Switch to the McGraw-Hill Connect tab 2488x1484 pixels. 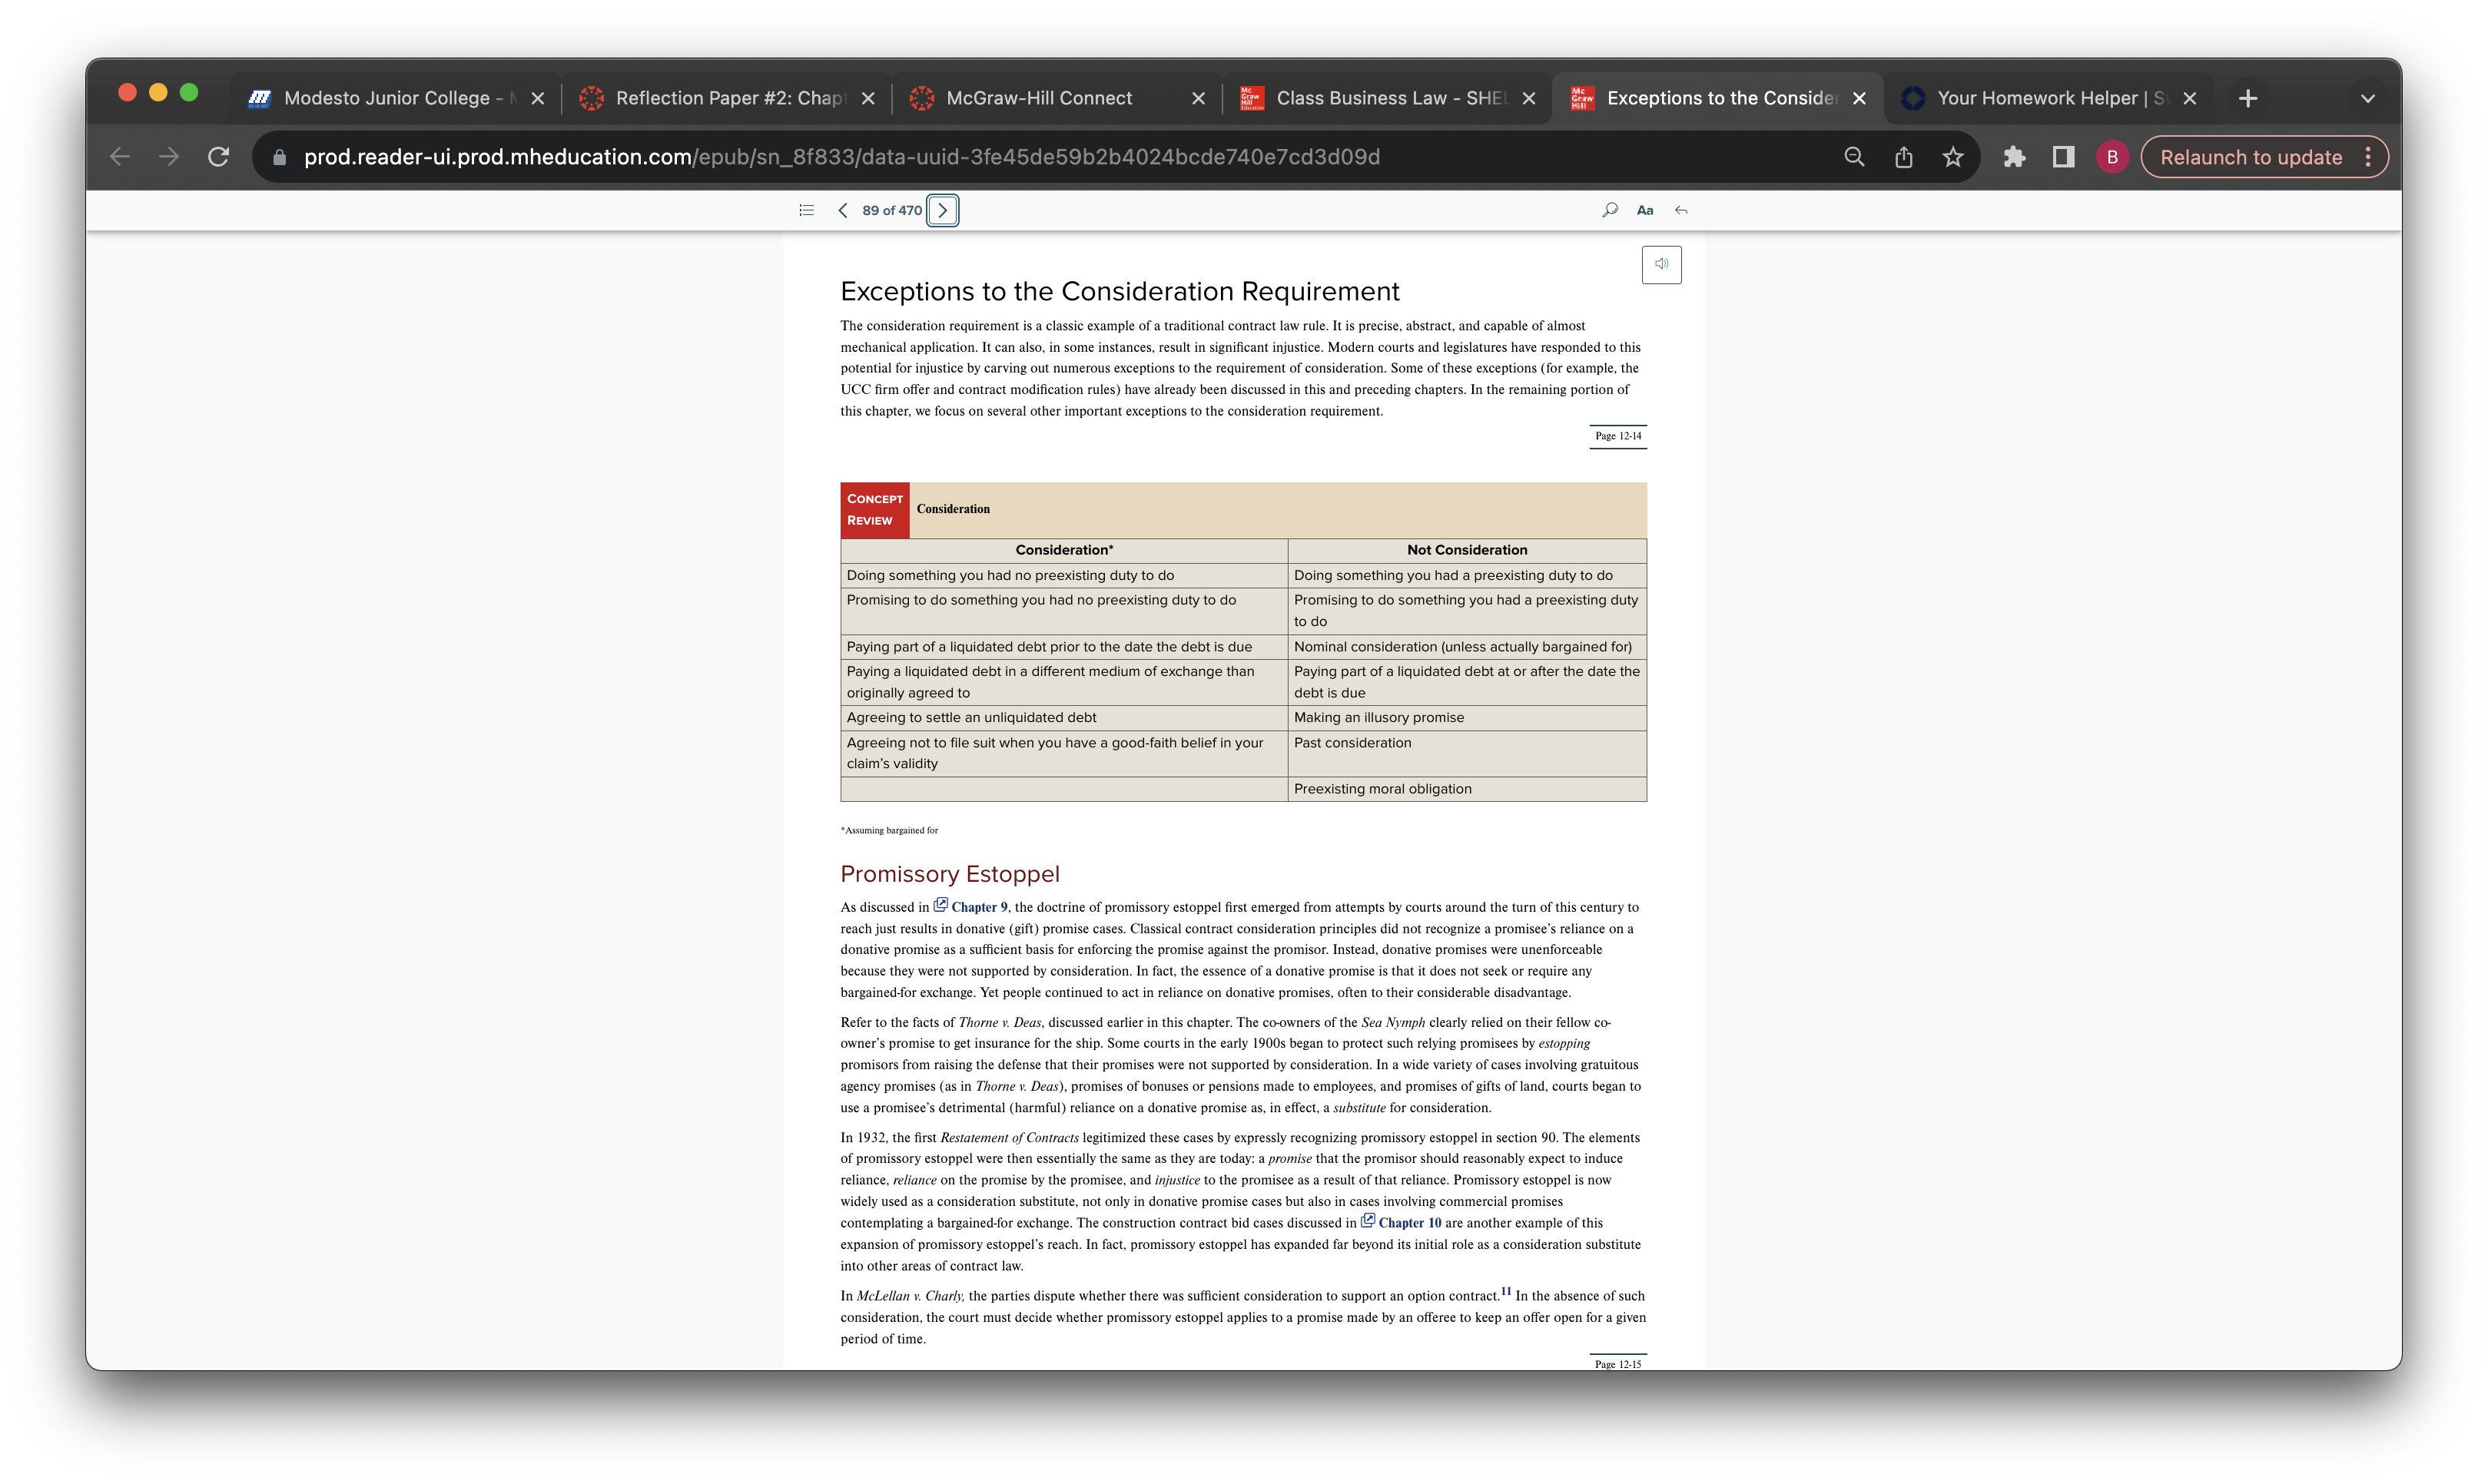click(x=1057, y=98)
